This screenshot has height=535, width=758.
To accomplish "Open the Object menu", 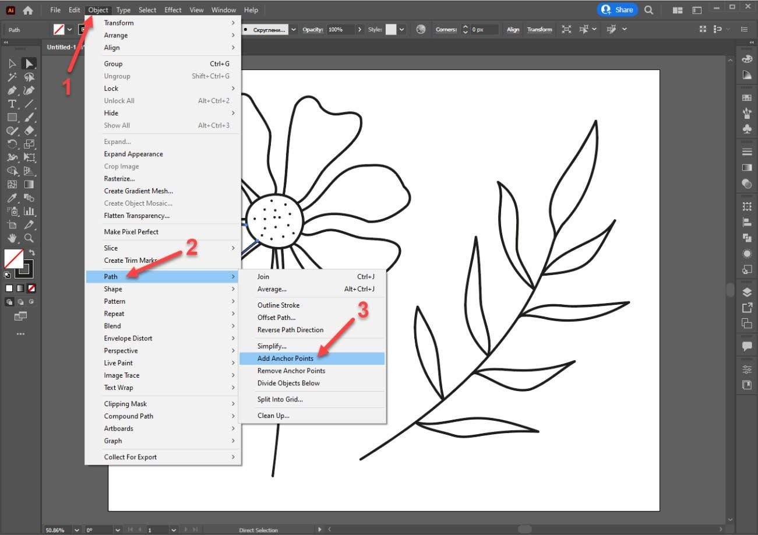I will click(98, 10).
